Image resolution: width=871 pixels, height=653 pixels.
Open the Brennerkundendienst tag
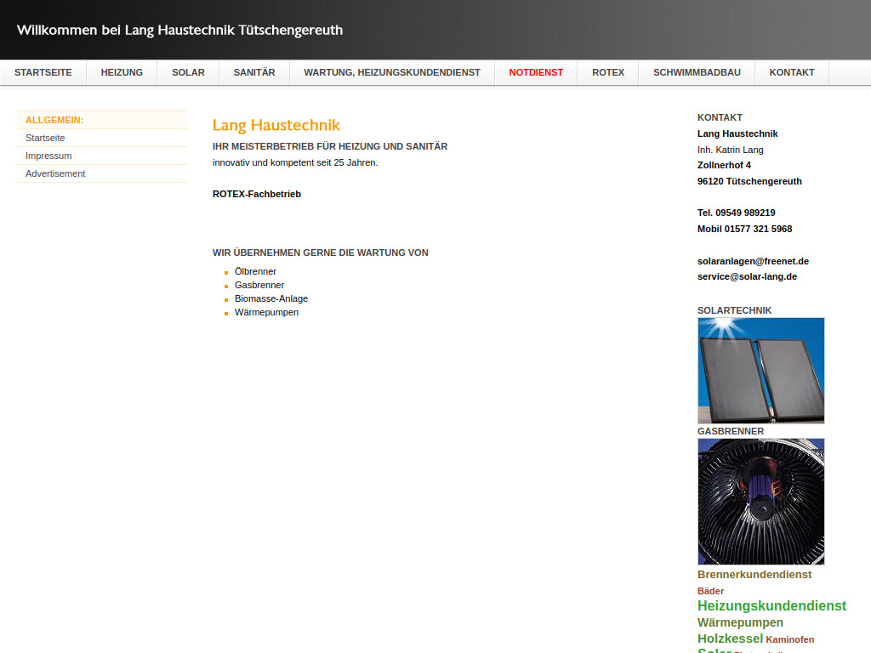point(754,574)
